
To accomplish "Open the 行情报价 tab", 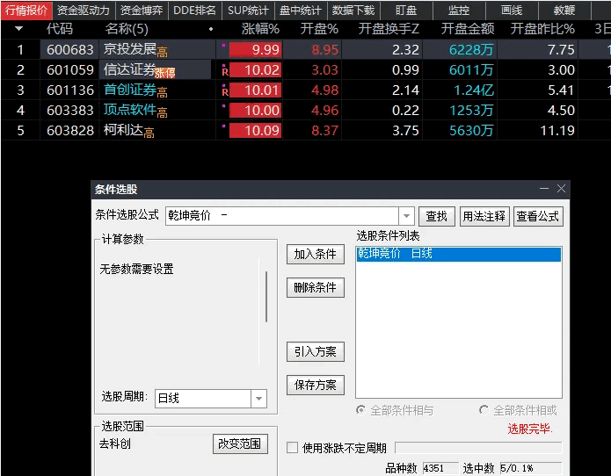I will 26,11.
